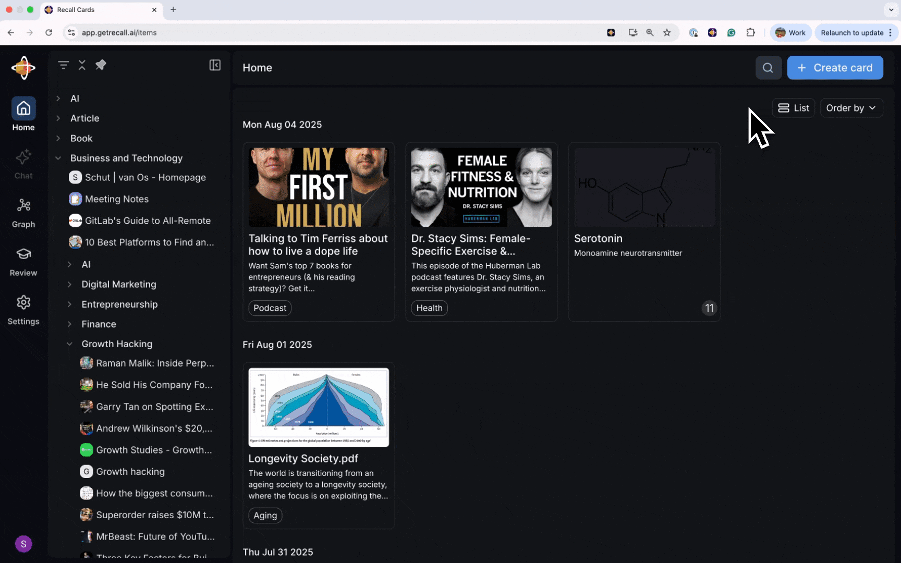This screenshot has width=901, height=563.
Task: Click install app icon in address bar
Action: tap(632, 32)
